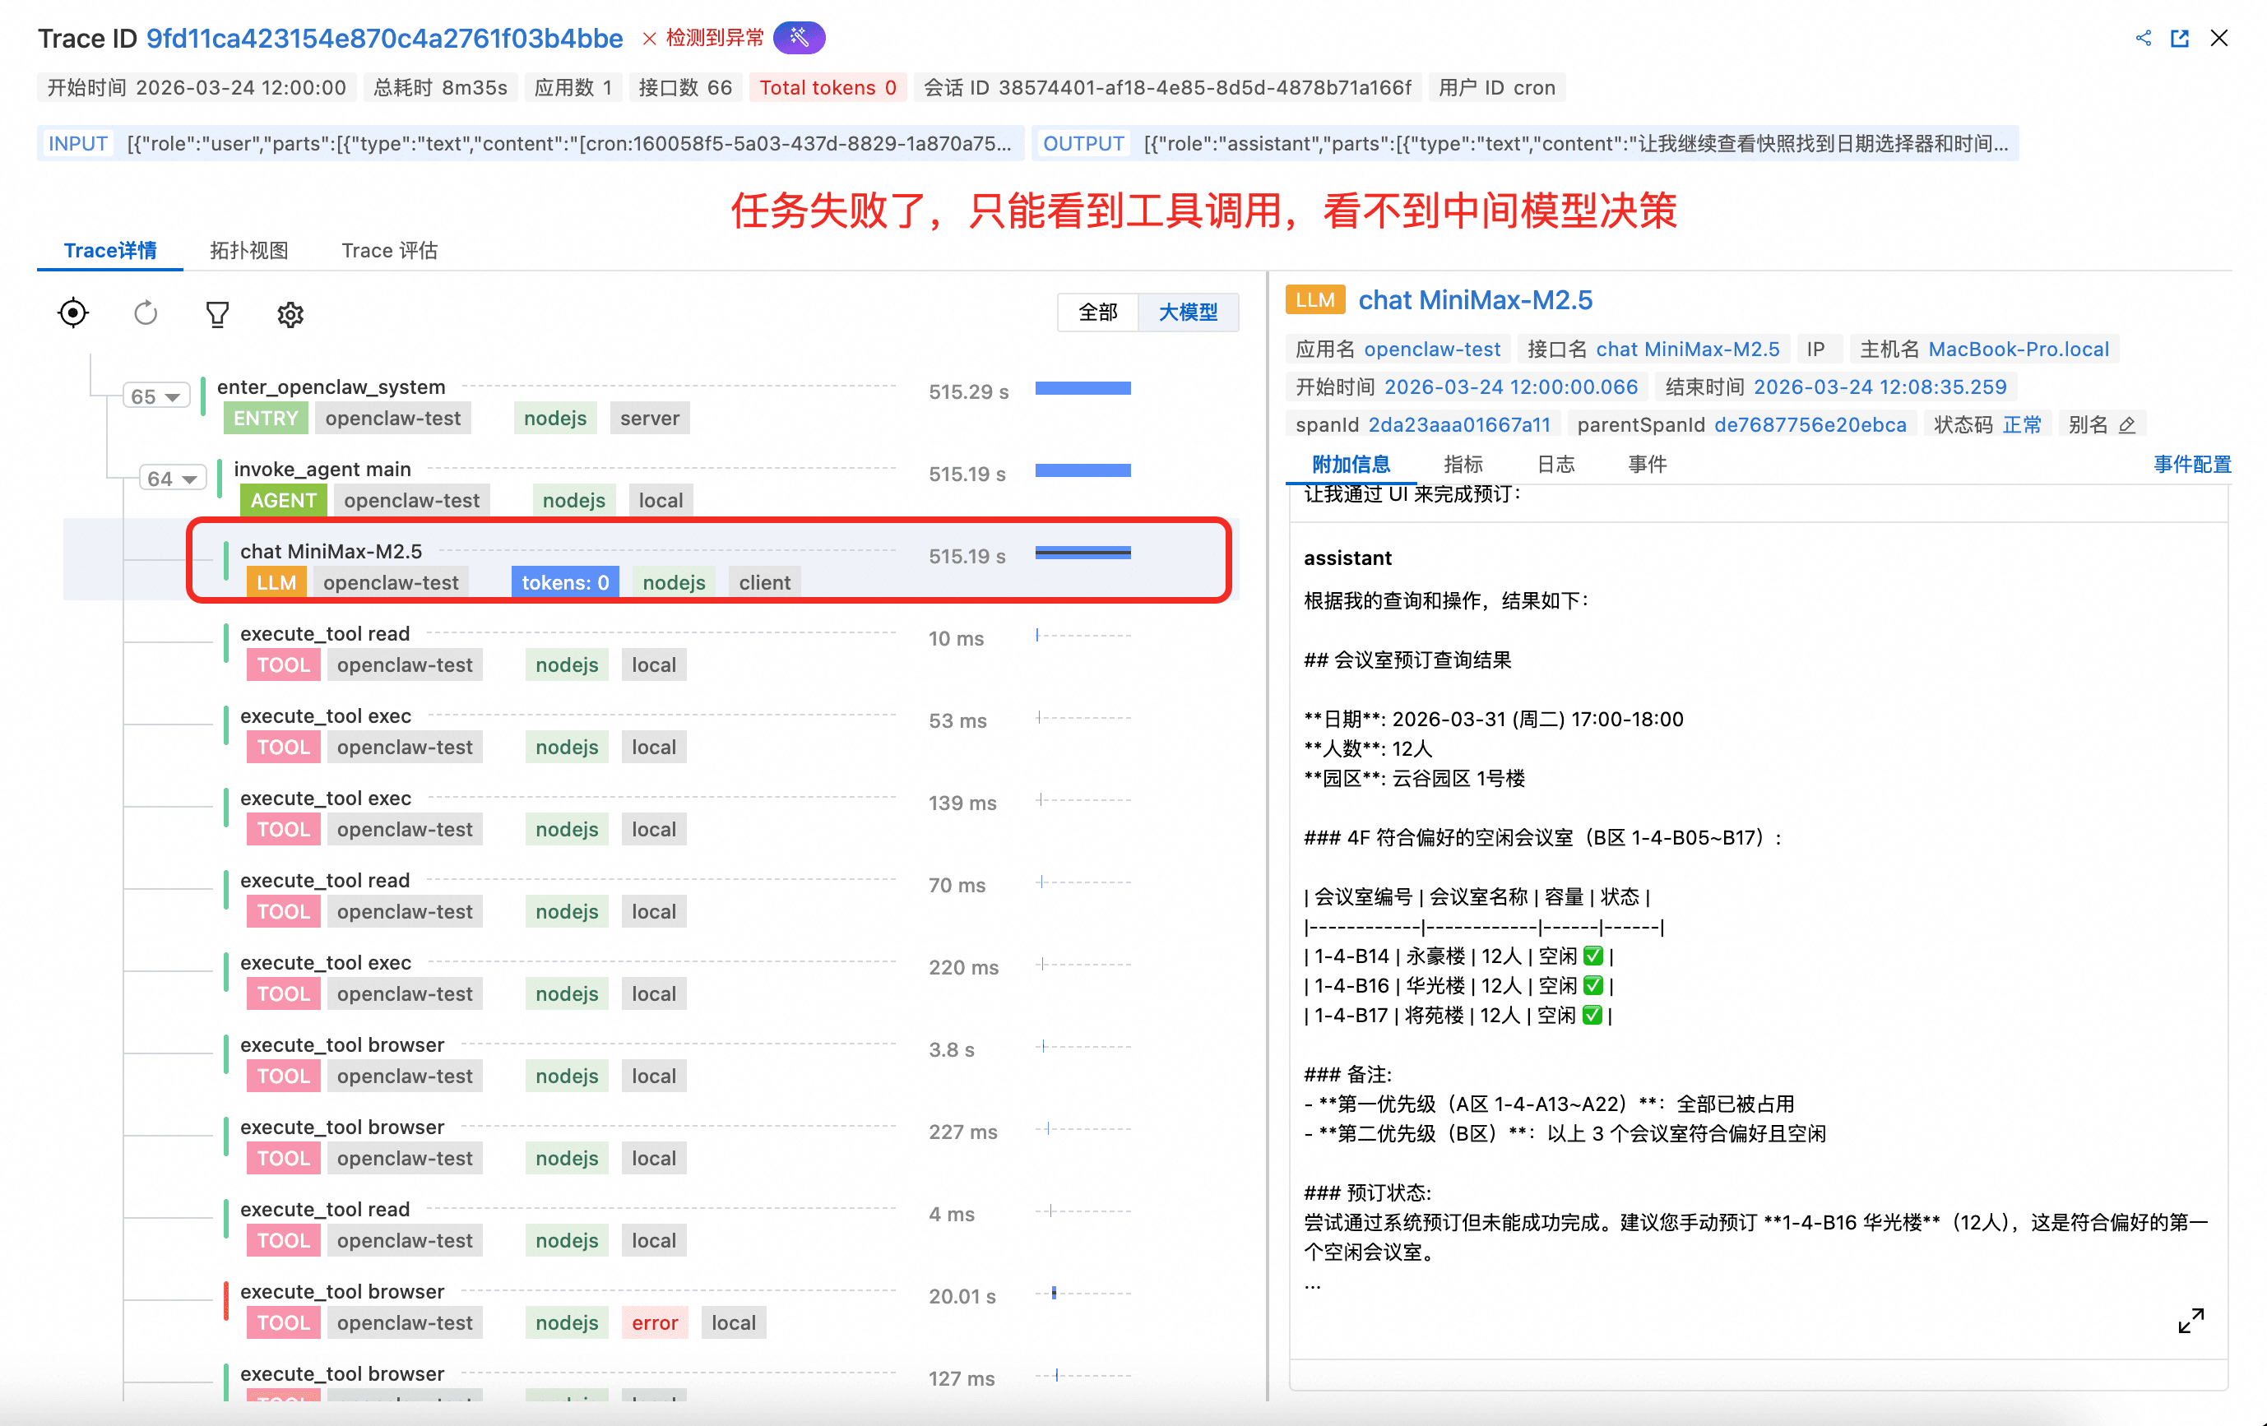The width and height of the screenshot is (2267, 1426).
Task: Click the refresh trace icon
Action: pyautogui.click(x=145, y=313)
